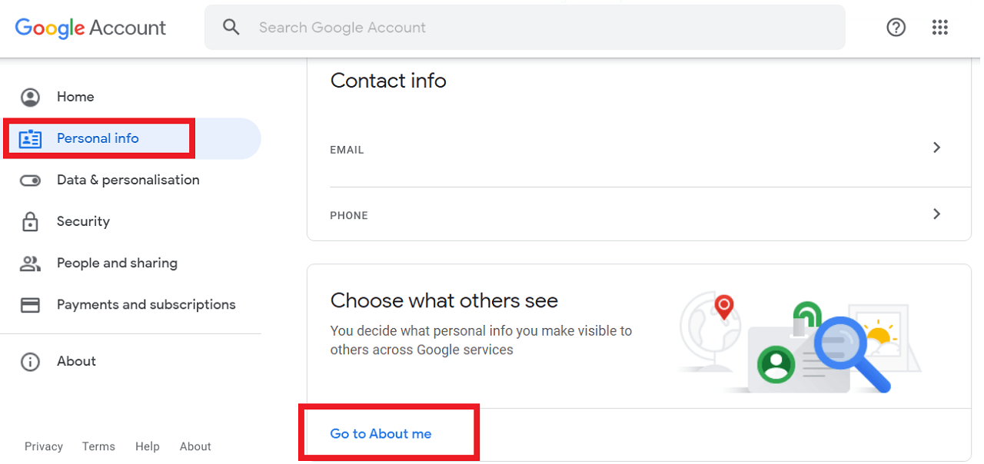Screen dimensions: 984x464
Task: Switch to the Security section
Action: (82, 221)
